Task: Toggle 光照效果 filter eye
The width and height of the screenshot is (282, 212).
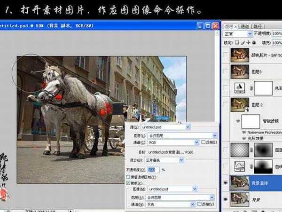Action: [x=244, y=138]
